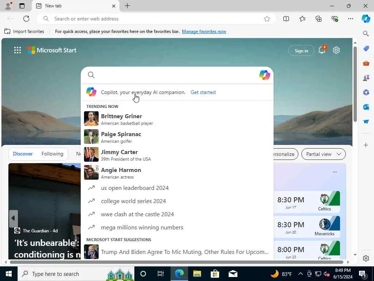Open the sidebar Drop paper plane icon
This screenshot has height=281, width=374.
tap(366, 121)
